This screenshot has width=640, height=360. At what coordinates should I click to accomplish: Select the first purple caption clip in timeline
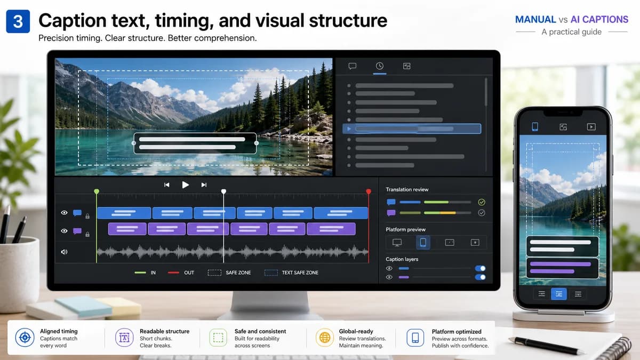point(127,229)
